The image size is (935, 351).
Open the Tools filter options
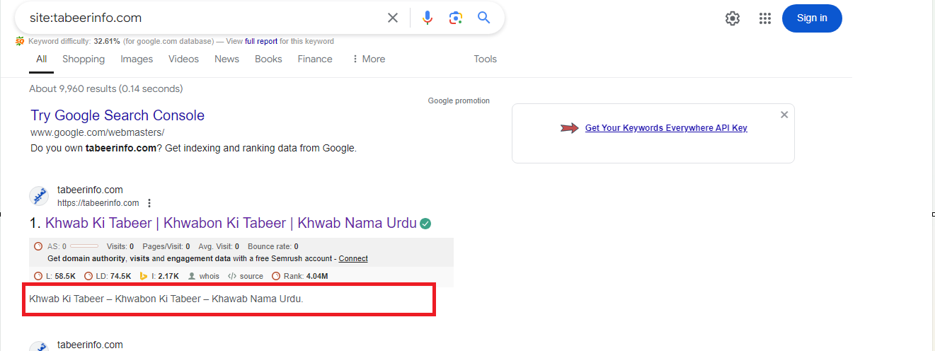coord(485,59)
